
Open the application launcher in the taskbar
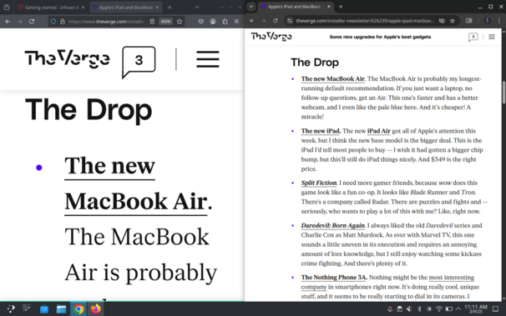pyautogui.click(x=11, y=309)
